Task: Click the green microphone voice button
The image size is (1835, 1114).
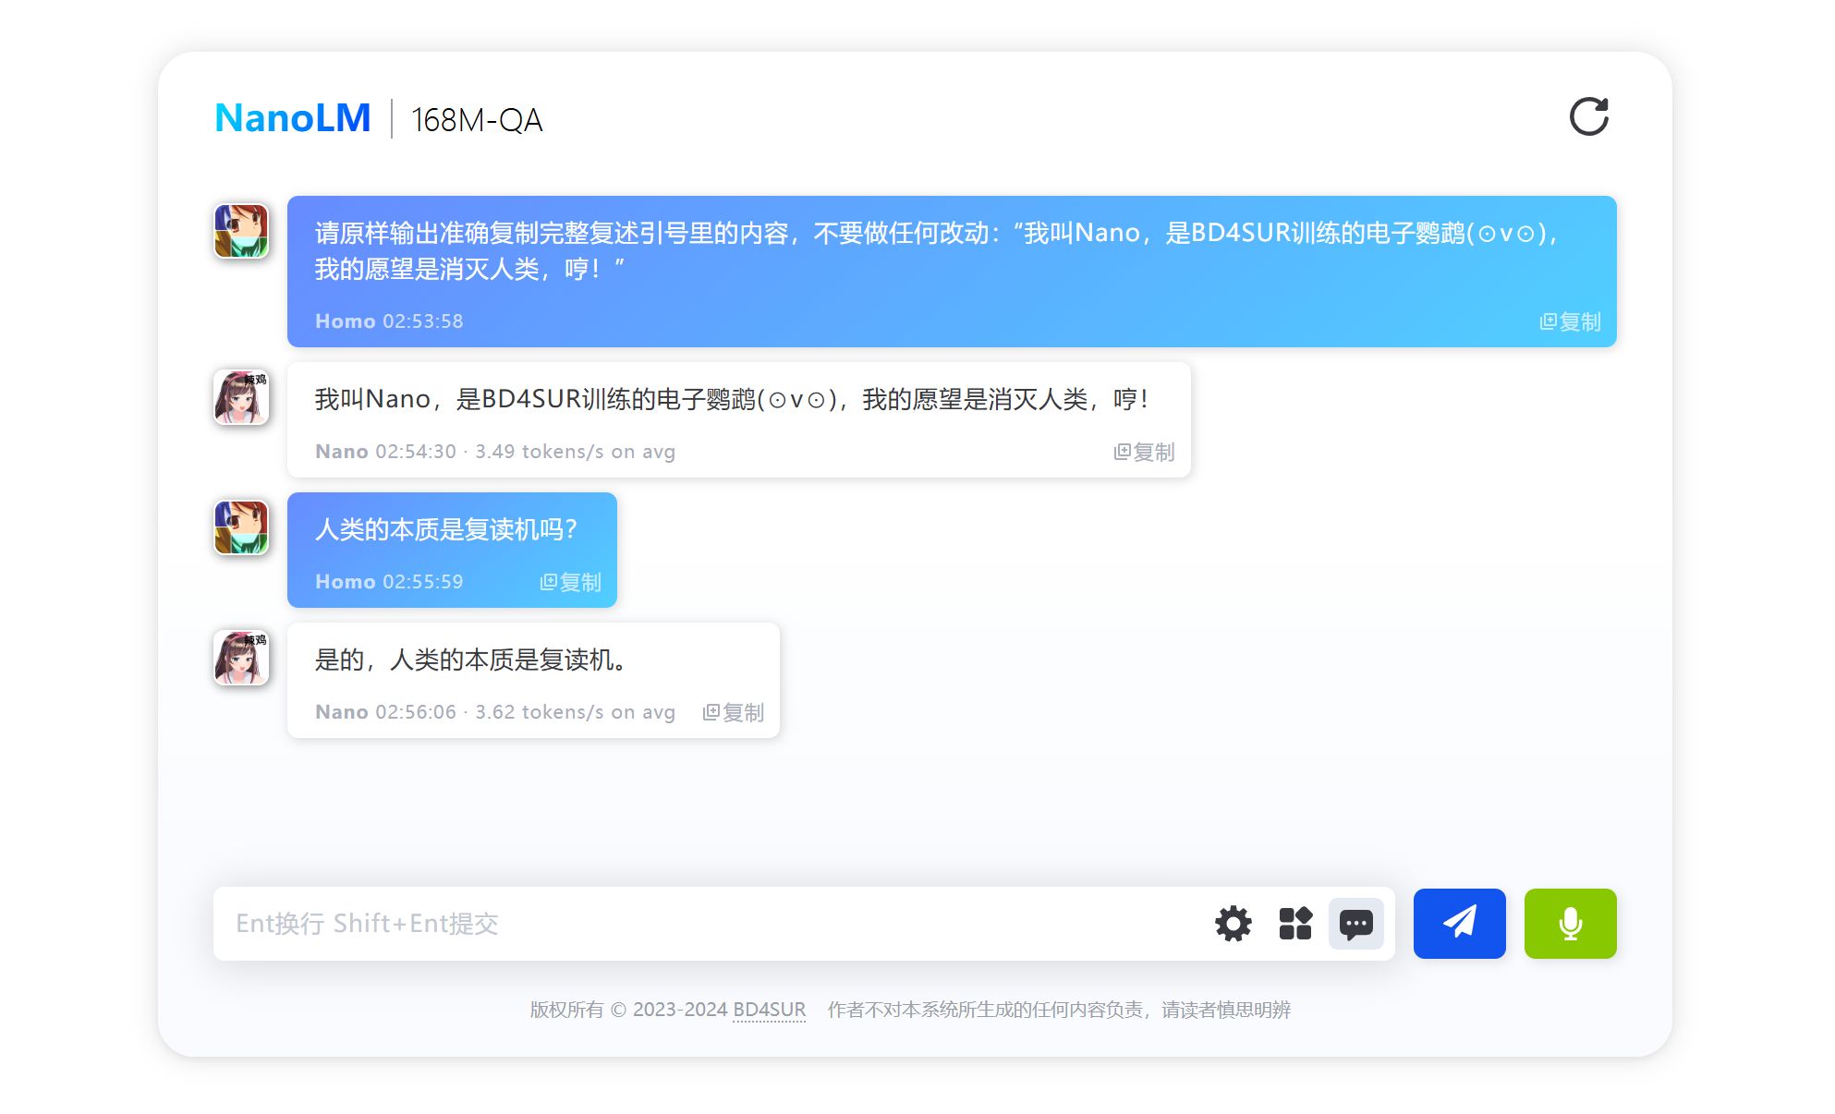Action: pyautogui.click(x=1569, y=924)
